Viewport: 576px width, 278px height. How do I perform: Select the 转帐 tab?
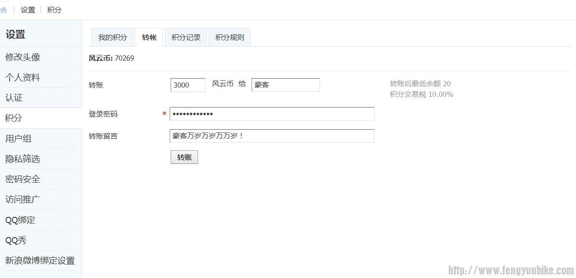149,38
